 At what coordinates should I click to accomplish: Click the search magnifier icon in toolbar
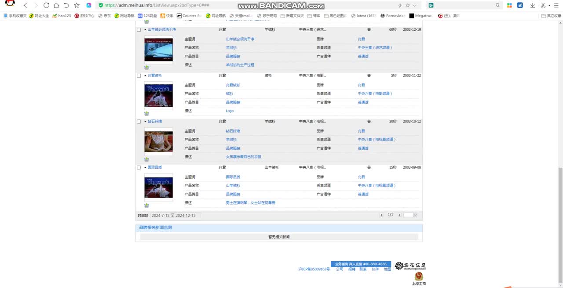498,5
